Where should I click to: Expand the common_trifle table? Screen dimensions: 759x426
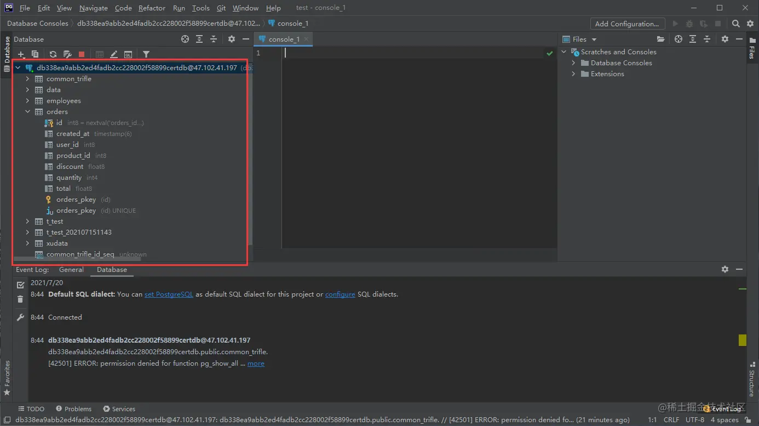point(28,79)
